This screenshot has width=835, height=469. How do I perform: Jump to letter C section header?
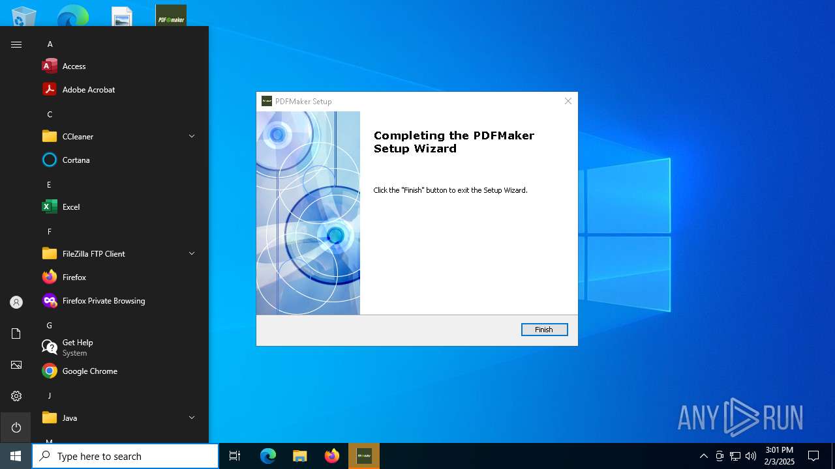coord(50,115)
